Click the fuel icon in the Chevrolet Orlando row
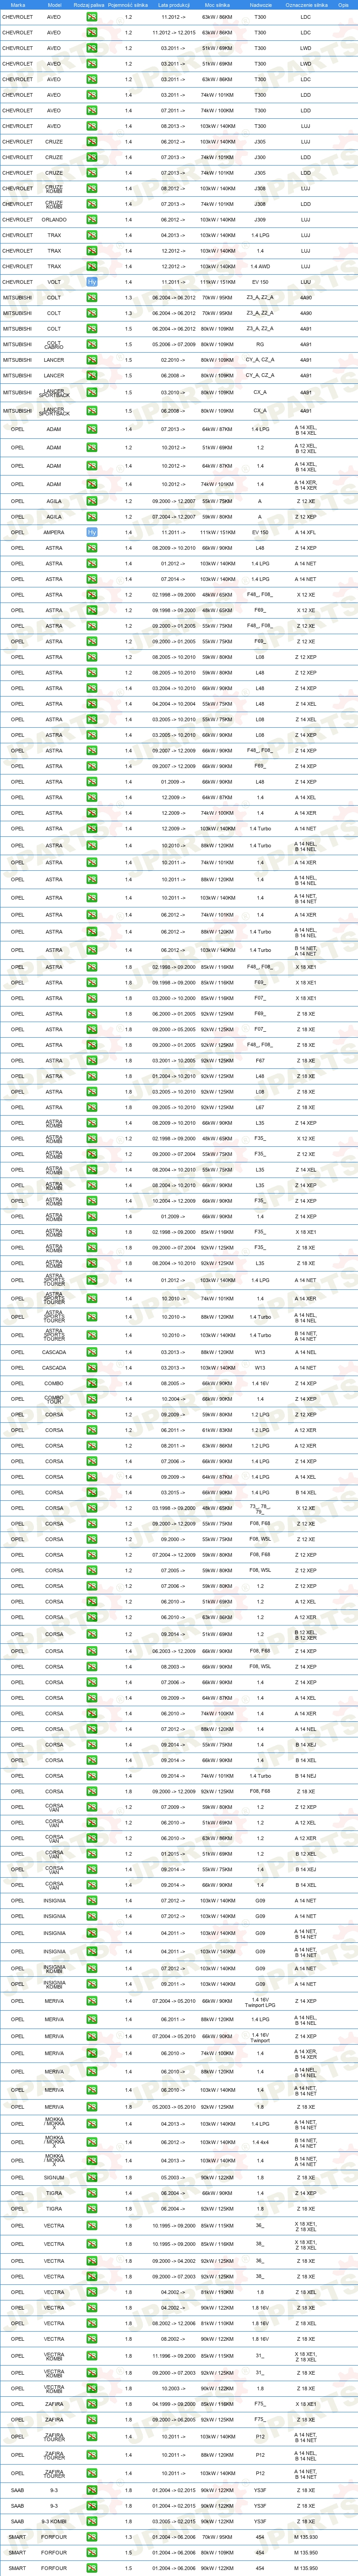Image resolution: width=358 pixels, height=2576 pixels. pyautogui.click(x=92, y=220)
